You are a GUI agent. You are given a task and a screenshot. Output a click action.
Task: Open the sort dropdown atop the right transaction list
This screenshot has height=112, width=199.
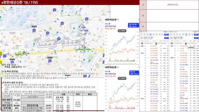coord(196,32)
